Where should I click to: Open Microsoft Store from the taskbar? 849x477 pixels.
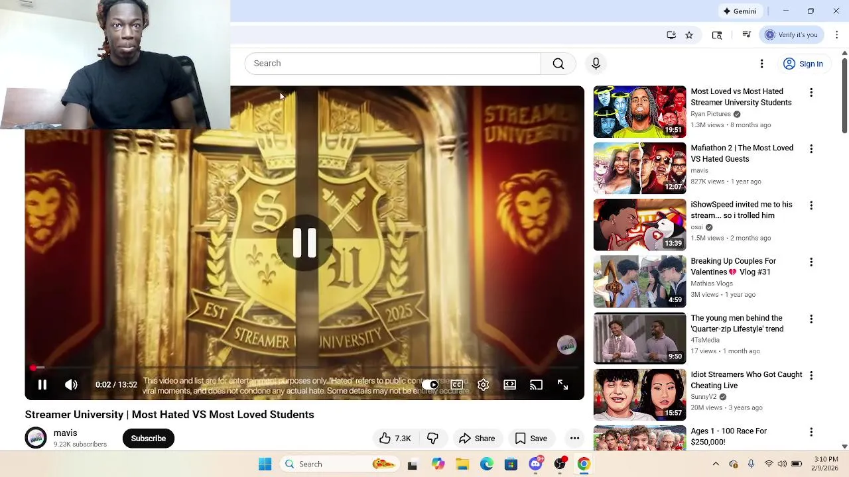point(511,464)
